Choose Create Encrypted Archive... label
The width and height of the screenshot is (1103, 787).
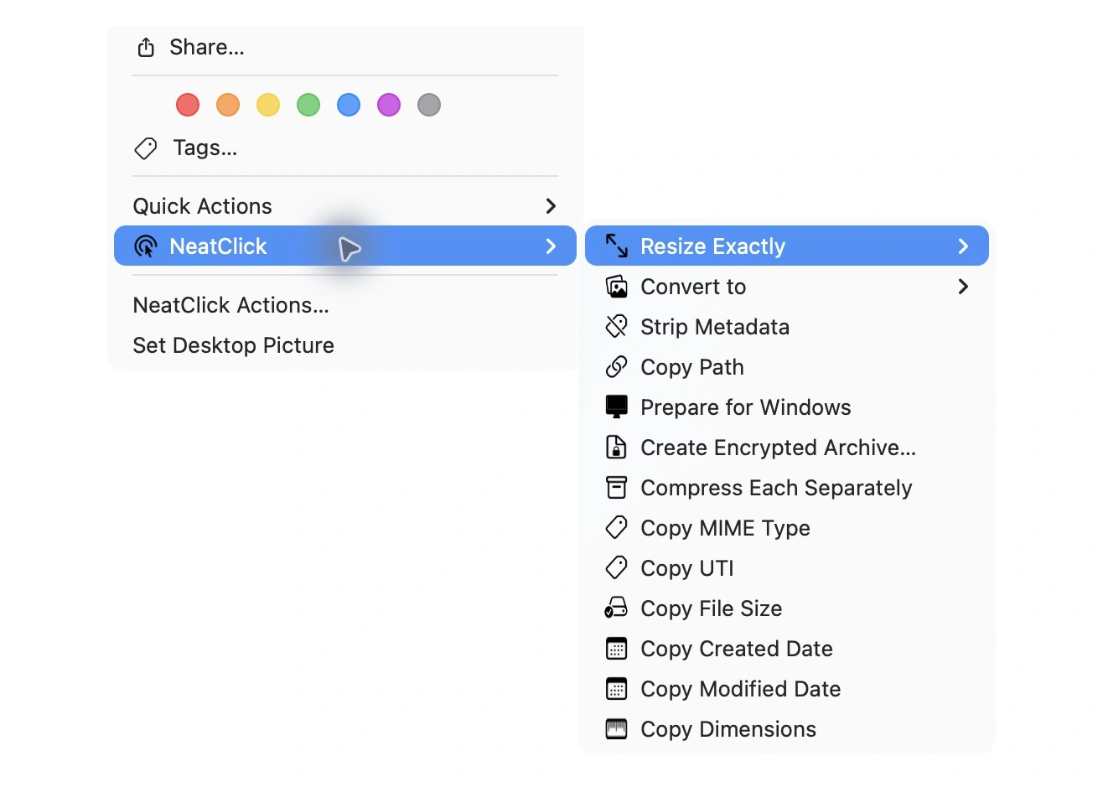pyautogui.click(x=779, y=448)
